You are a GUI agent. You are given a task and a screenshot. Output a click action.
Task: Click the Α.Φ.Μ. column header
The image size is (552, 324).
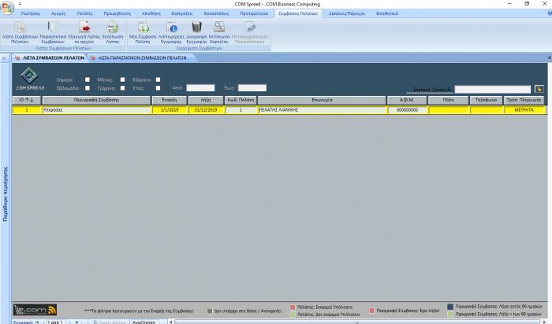tap(407, 100)
